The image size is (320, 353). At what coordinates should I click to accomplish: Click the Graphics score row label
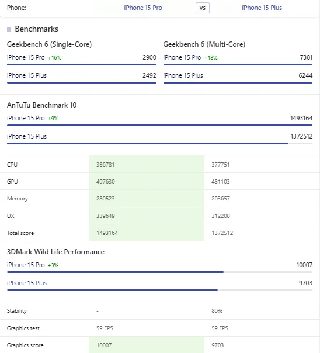pyautogui.click(x=25, y=345)
